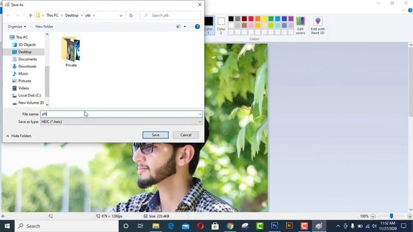
Task: Open the Windows Start menu
Action: pyautogui.click(x=7, y=226)
